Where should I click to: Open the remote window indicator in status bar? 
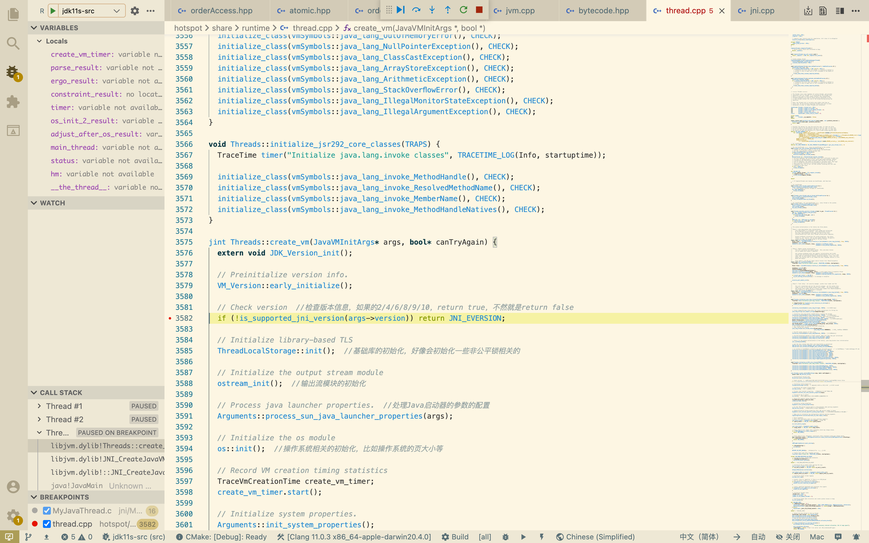click(x=9, y=537)
